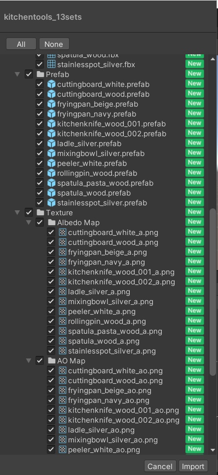Image resolution: width=218 pixels, height=475 pixels.
Task: Collapse the AO Map folder arrow
Action: point(29,361)
